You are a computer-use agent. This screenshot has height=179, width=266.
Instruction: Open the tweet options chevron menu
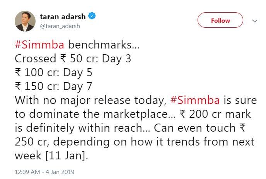[x=254, y=21]
